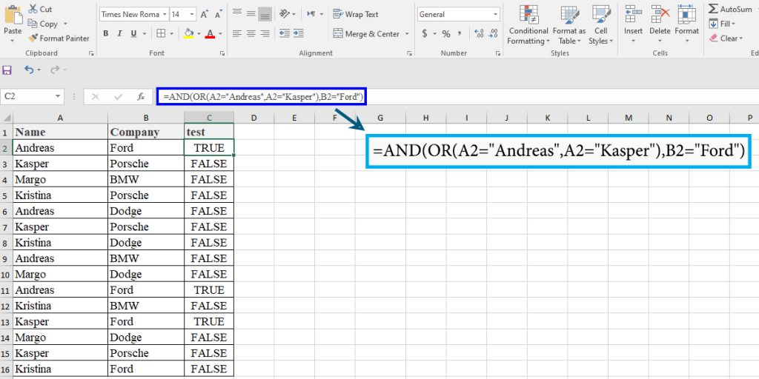This screenshot has height=379, width=759.
Task: Toggle middle vertical alignment
Action: 251,13
